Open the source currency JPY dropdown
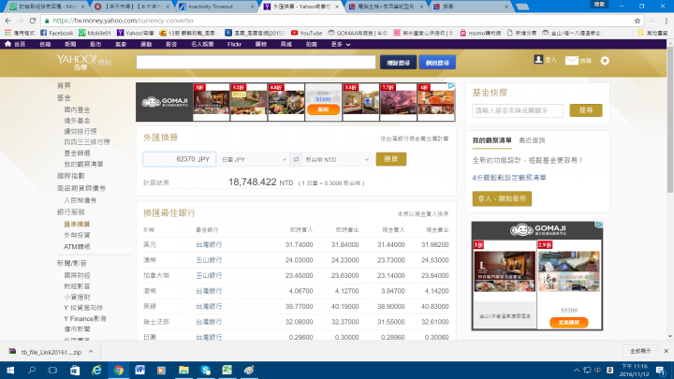Screen dimensions: 674x379 coord(254,159)
